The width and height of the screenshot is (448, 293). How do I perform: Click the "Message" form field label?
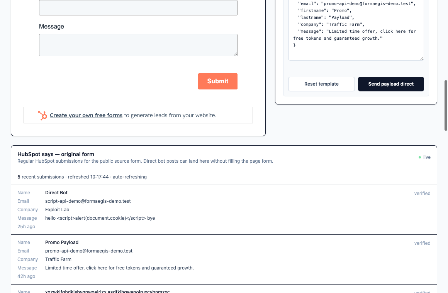tap(51, 27)
